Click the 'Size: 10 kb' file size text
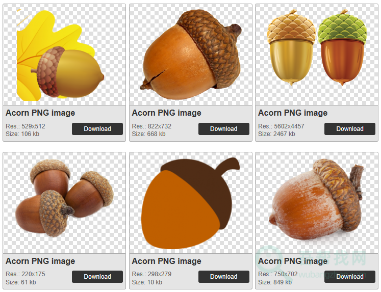This screenshot has height=292, width=381. point(147,282)
